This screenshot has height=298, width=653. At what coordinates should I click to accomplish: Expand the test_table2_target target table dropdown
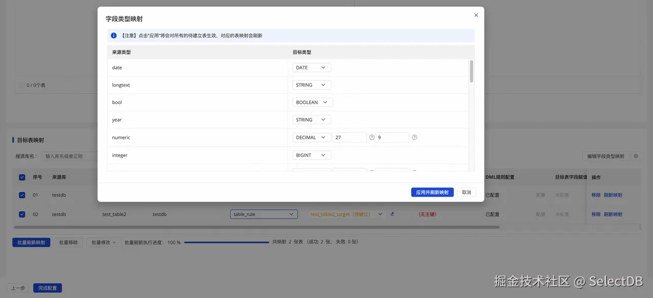[x=346, y=214]
